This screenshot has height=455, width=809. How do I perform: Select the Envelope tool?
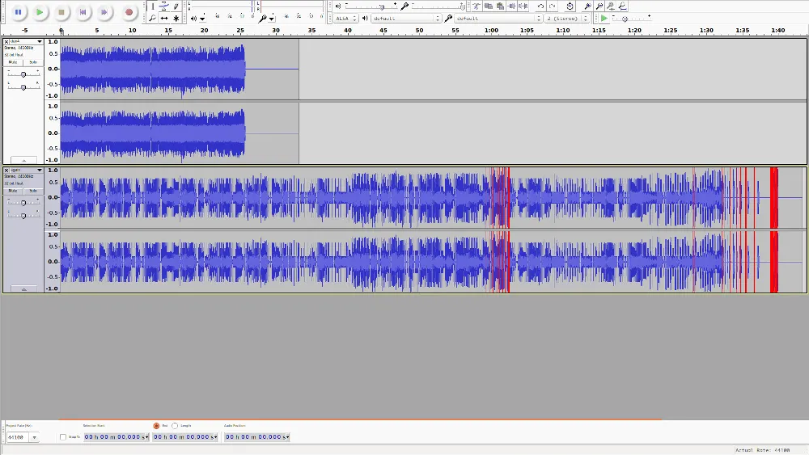point(164,6)
